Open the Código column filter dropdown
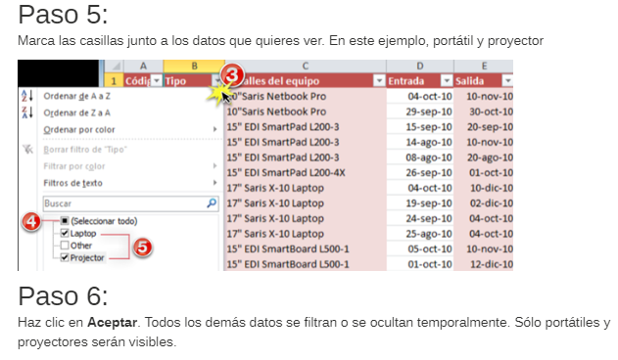Viewport: 618px width, 360px height. point(157,81)
